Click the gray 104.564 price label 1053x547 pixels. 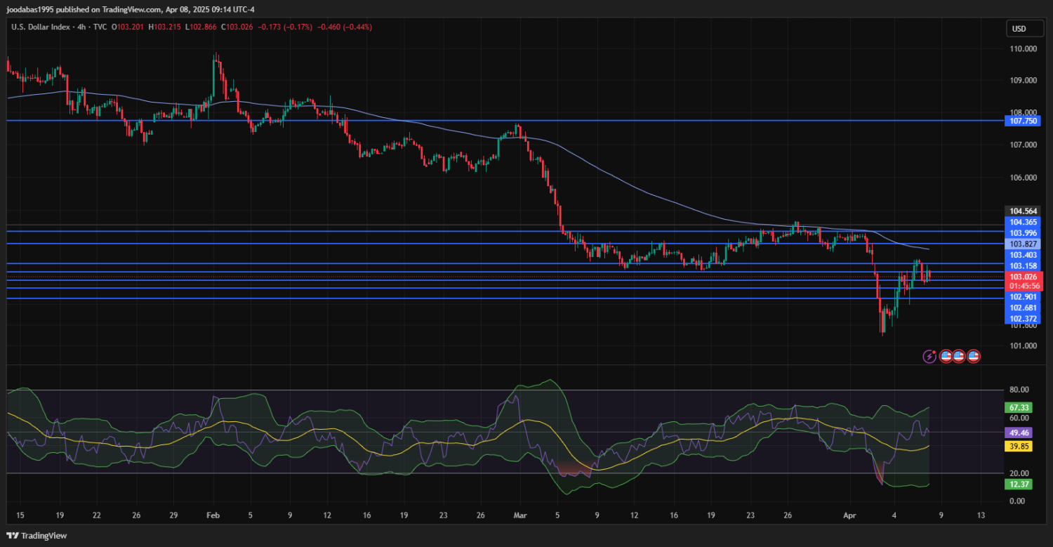[1024, 211]
